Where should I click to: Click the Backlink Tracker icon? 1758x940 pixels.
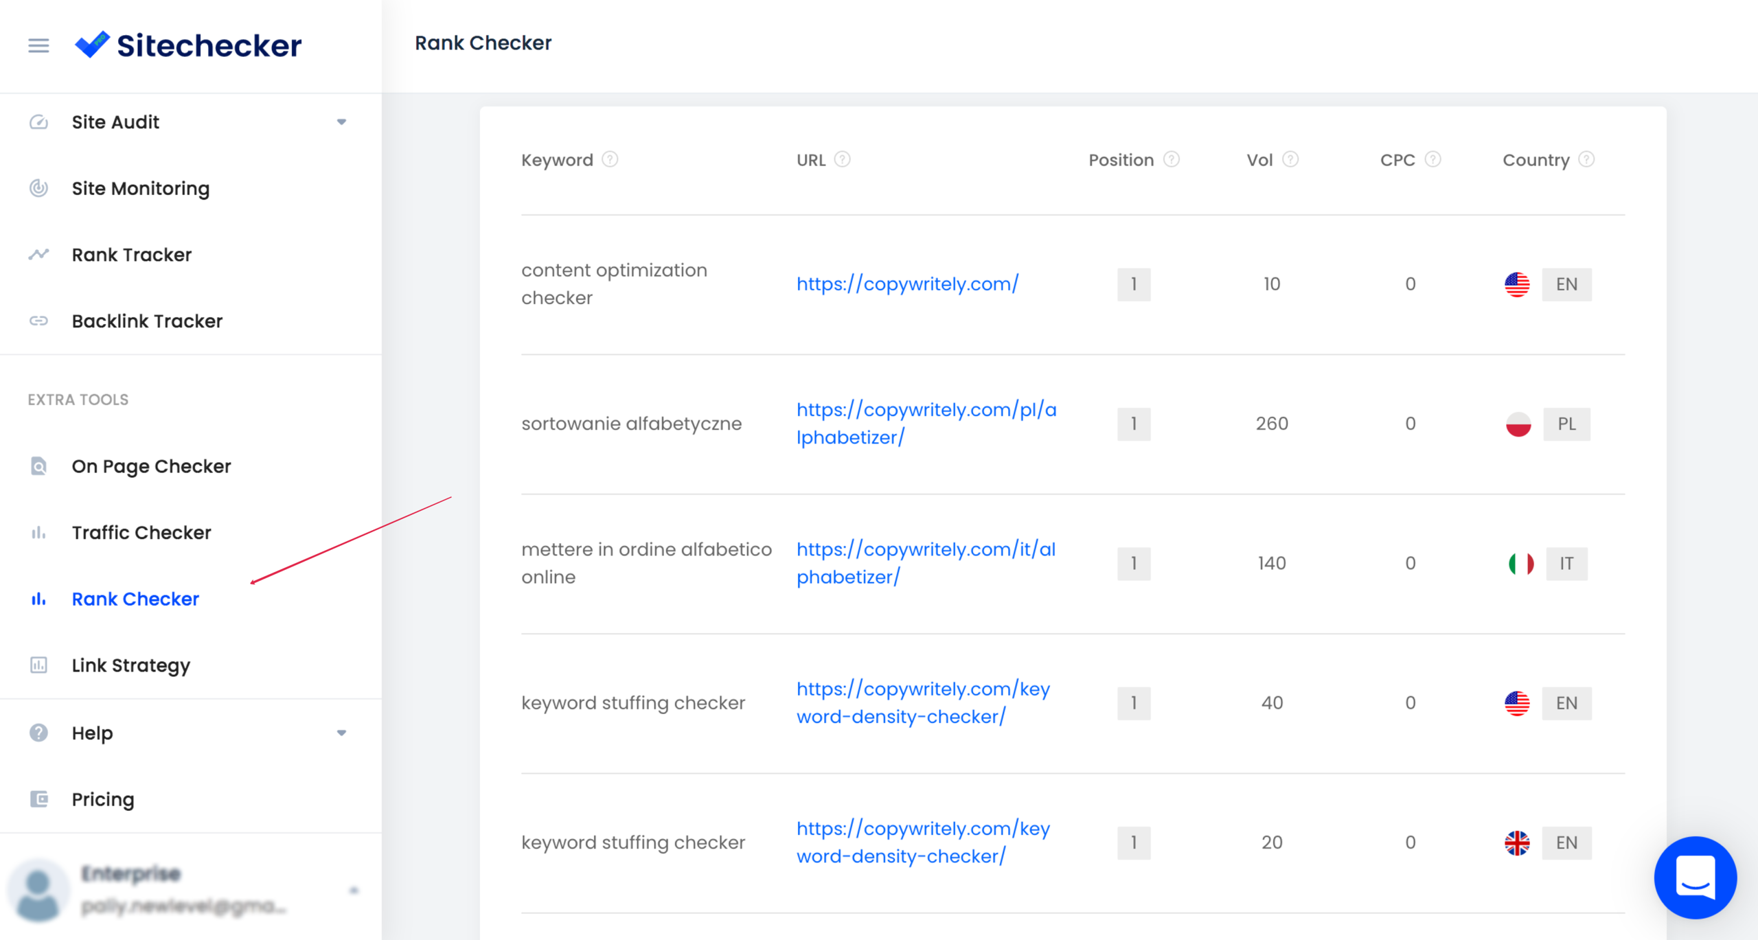[38, 321]
